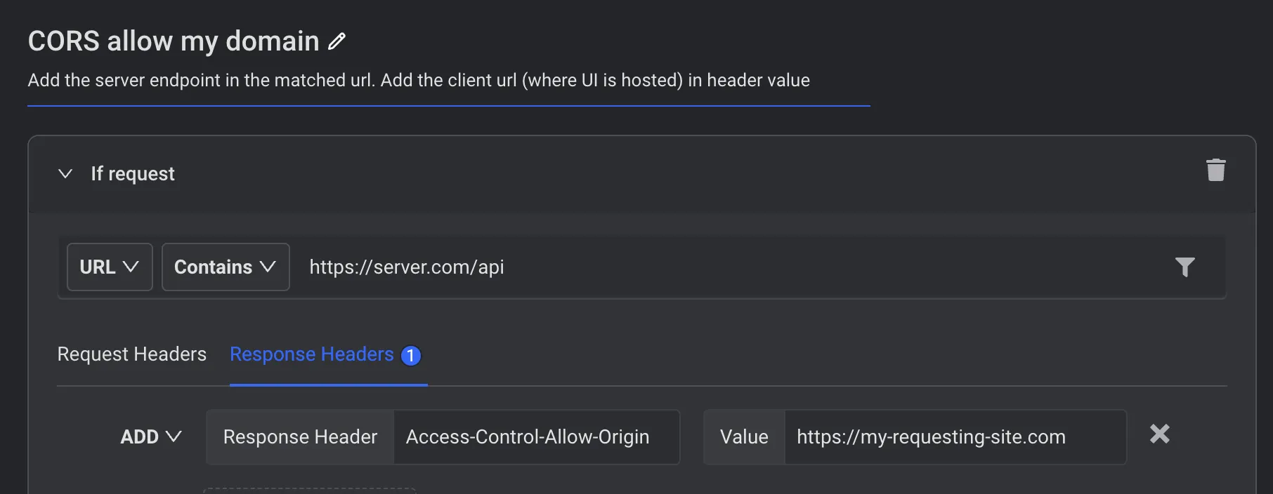This screenshot has width=1273, height=494.
Task: Open the Contains operator dropdown
Action: click(226, 267)
